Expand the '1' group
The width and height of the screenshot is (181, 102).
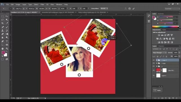157,66
